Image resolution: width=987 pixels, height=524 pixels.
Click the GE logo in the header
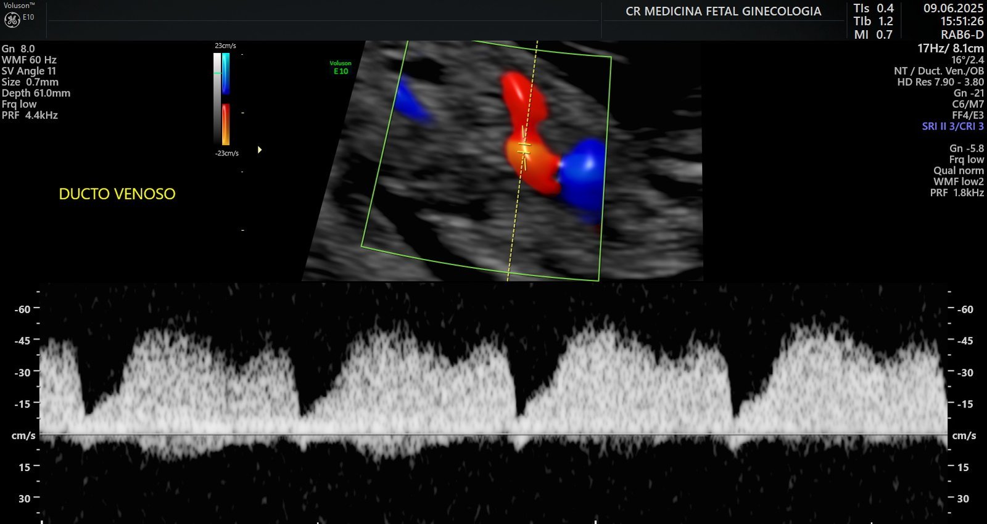(12, 20)
